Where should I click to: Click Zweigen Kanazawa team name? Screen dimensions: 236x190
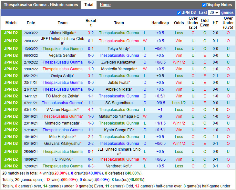118,62
